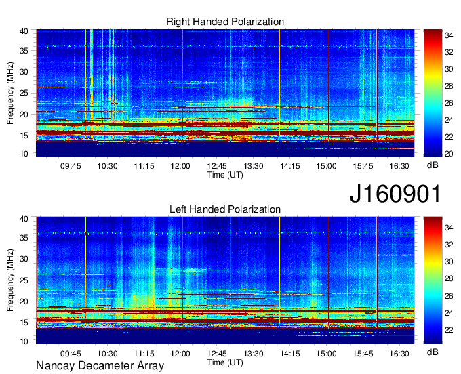Viewport: 461px width, 374px height.
Task: Click the Right Handed plot's color bar
Action: [433, 93]
